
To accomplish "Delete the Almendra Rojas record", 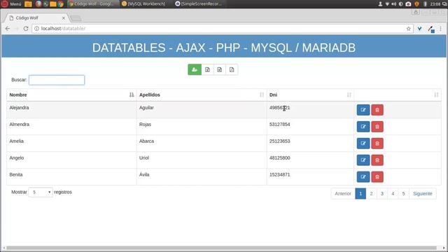I will tap(377, 127).
